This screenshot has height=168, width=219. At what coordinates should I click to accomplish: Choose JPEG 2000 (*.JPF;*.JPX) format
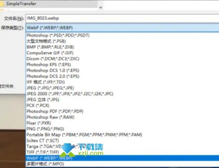[123, 94]
